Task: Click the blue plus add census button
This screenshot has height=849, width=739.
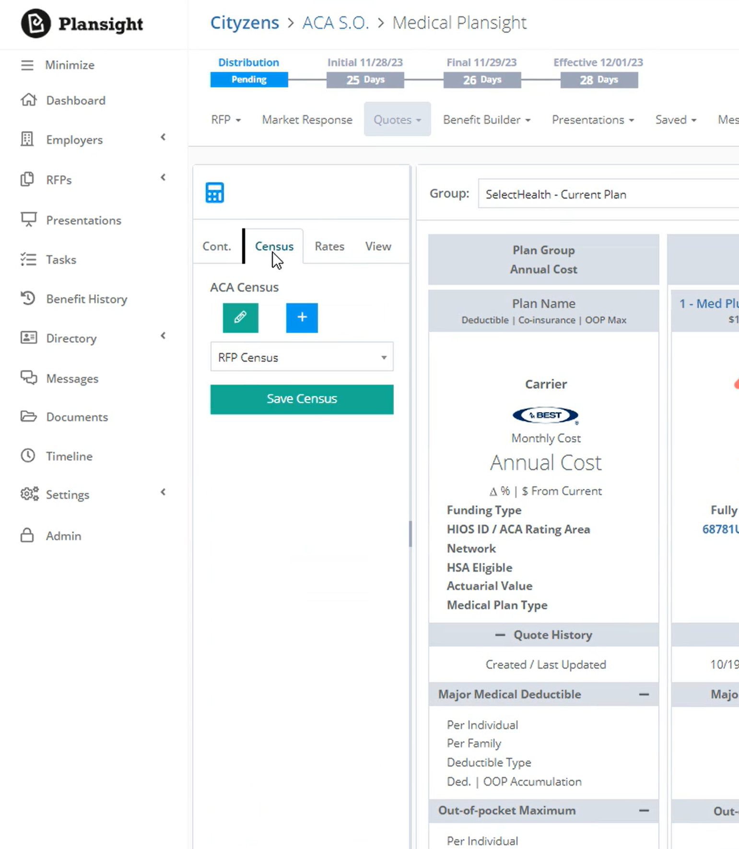Action: [x=302, y=318]
